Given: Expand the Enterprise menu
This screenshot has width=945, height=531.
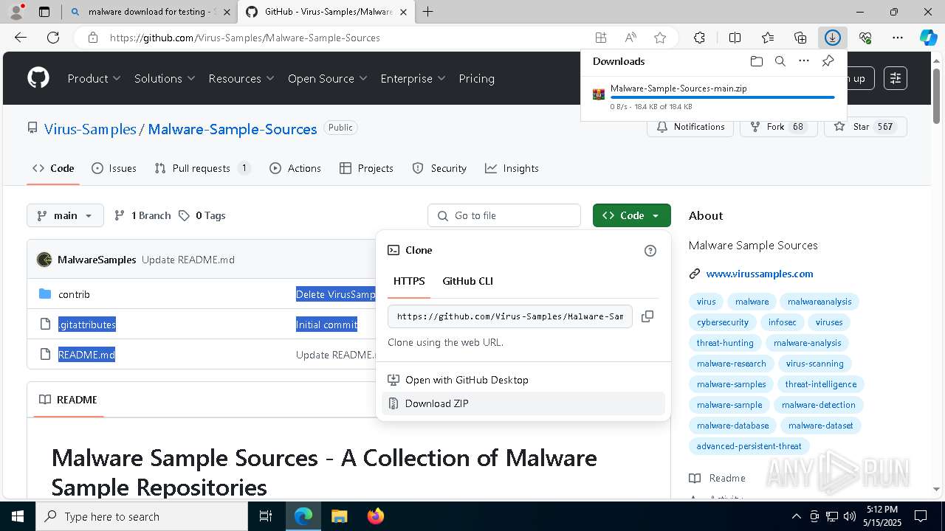Looking at the screenshot, I should [413, 78].
